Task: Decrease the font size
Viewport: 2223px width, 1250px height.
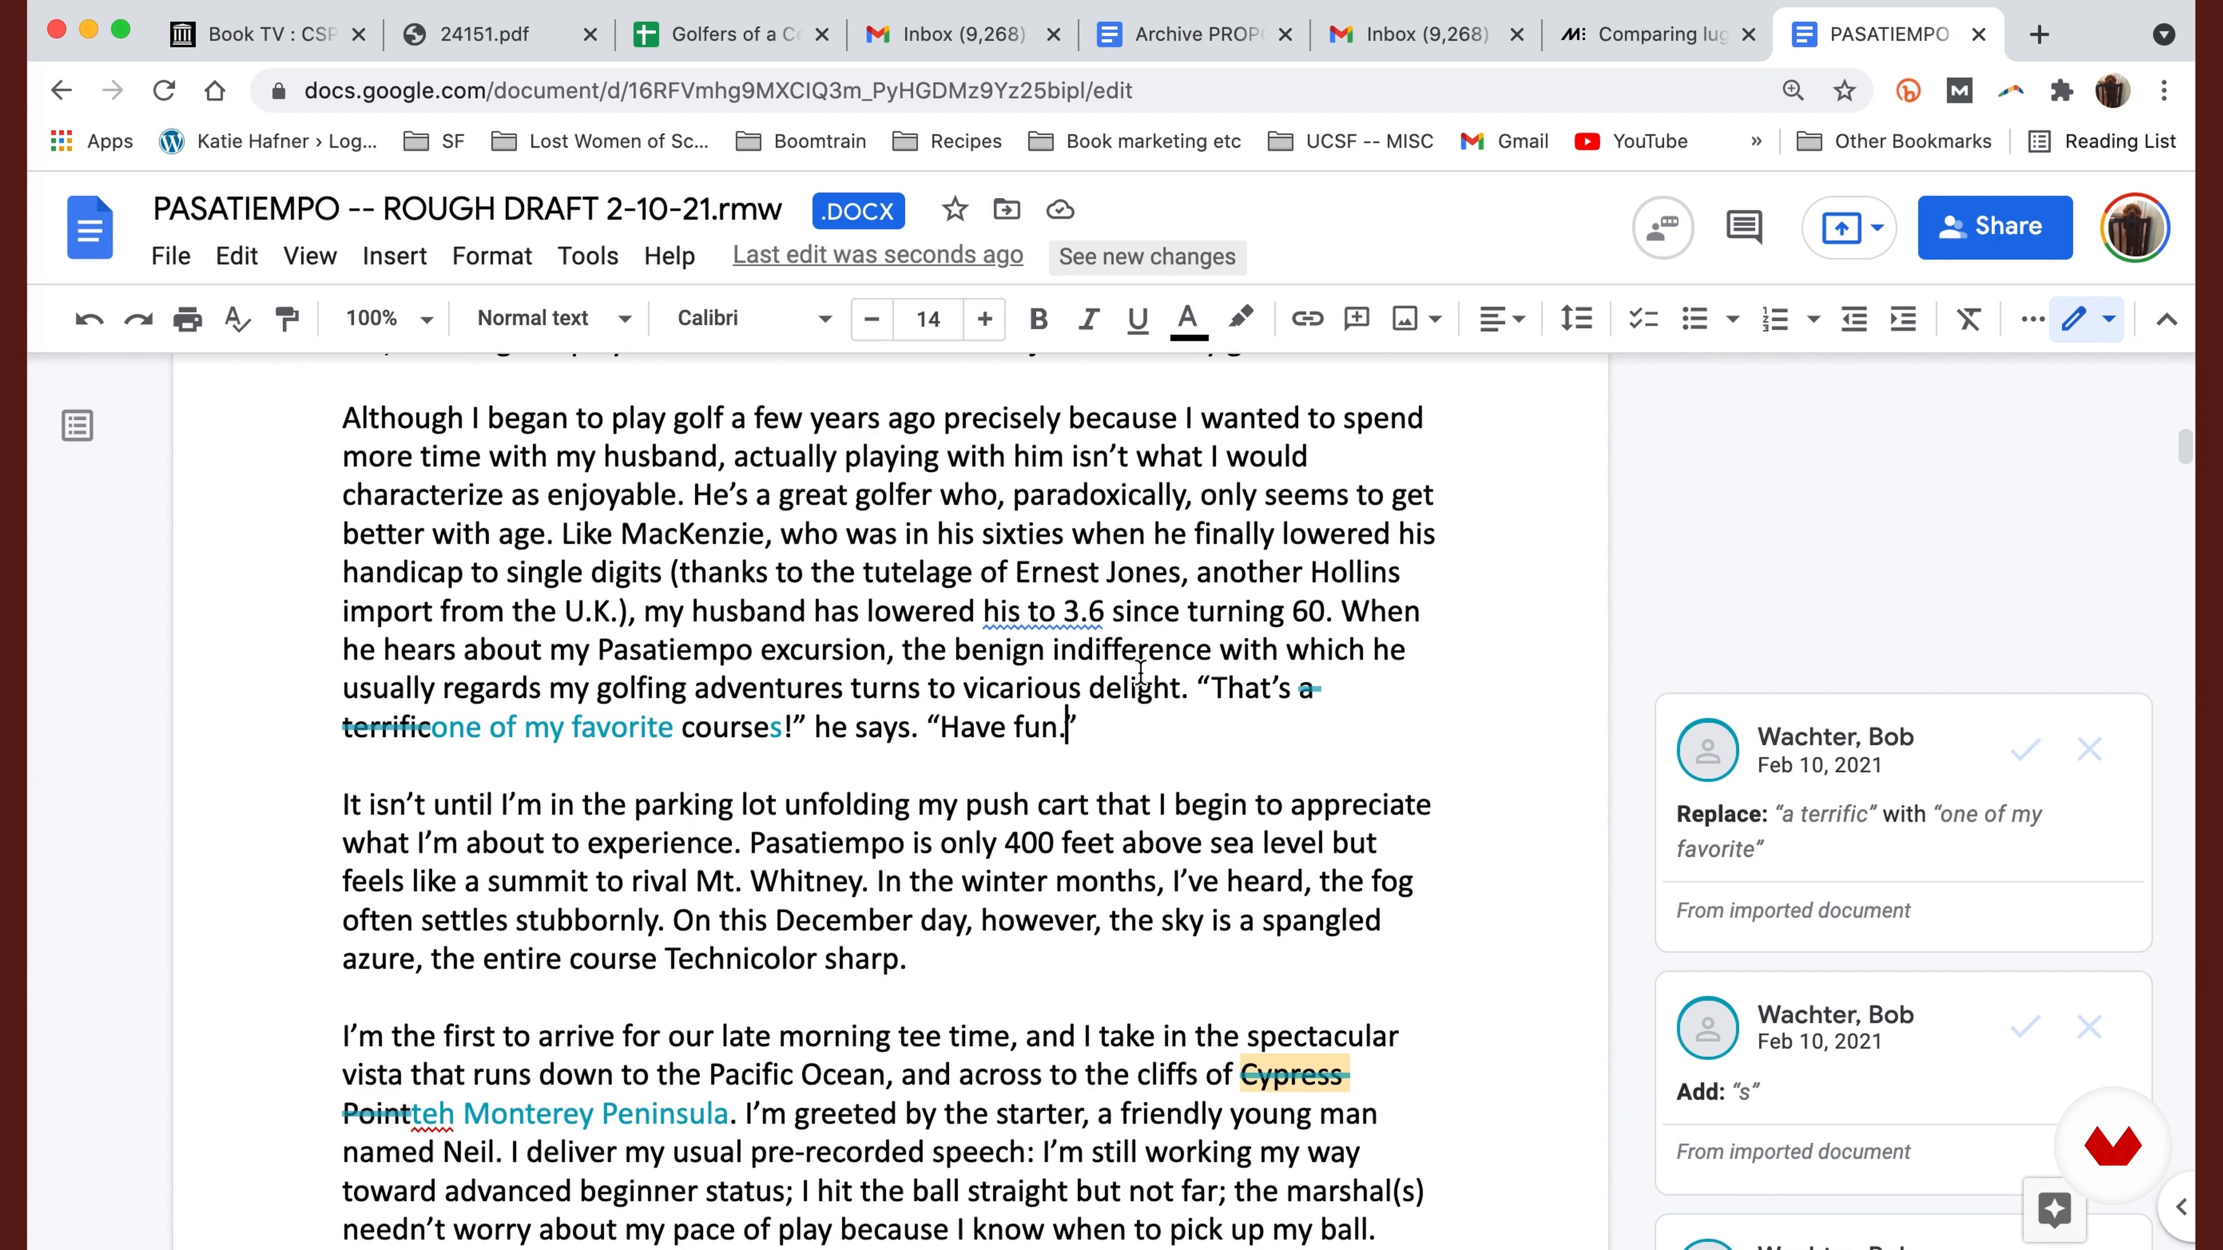Action: pos(872,319)
